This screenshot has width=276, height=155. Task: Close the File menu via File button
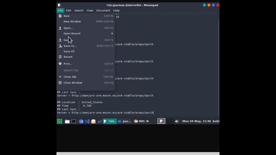point(60,10)
